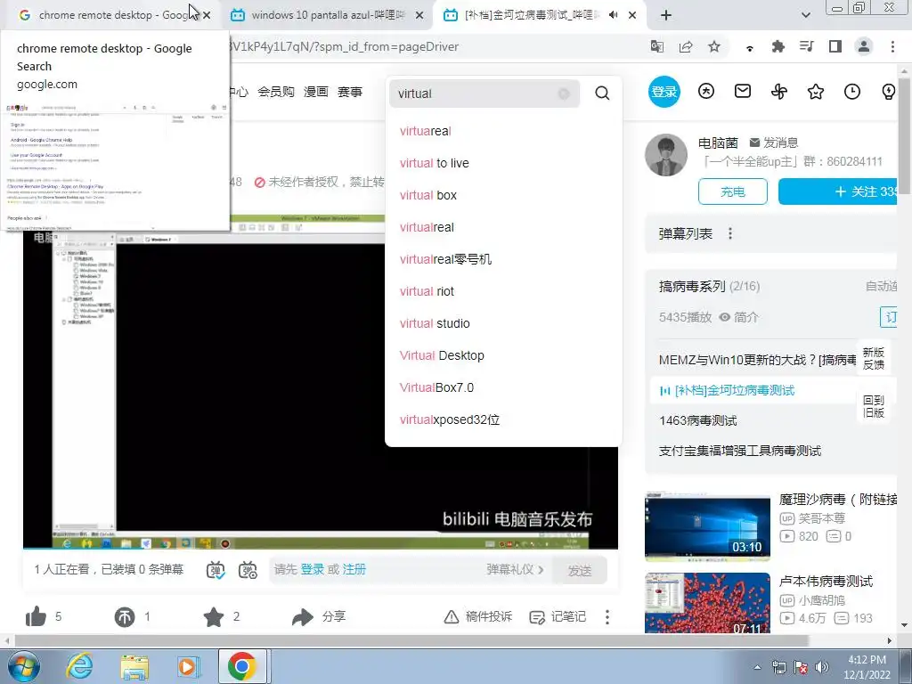Open favorites star icon in header
The width and height of the screenshot is (912, 684).
tap(816, 92)
